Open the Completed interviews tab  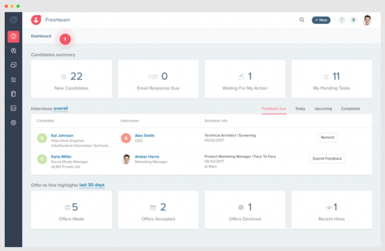tap(350, 109)
